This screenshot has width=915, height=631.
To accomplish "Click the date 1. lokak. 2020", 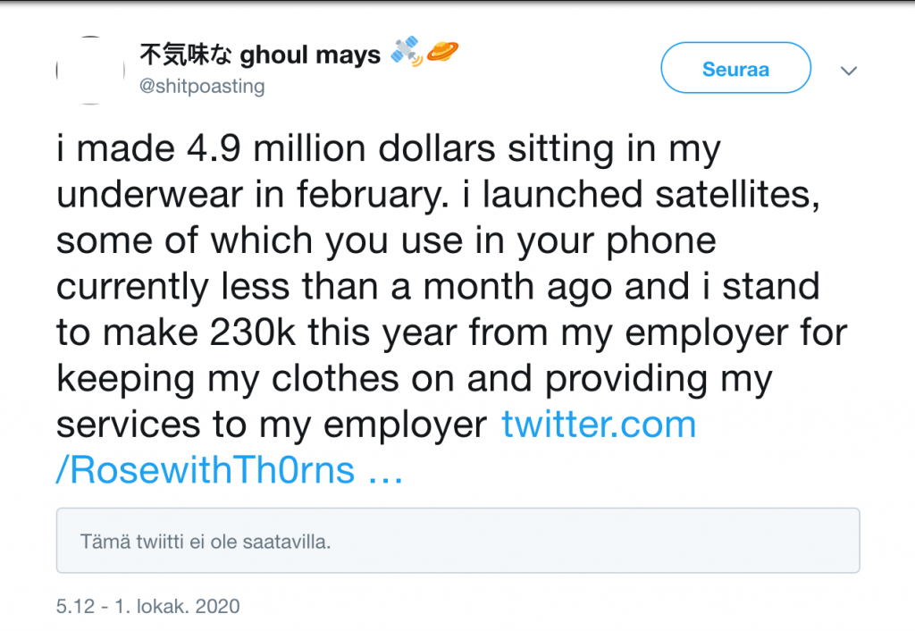I will click(177, 607).
